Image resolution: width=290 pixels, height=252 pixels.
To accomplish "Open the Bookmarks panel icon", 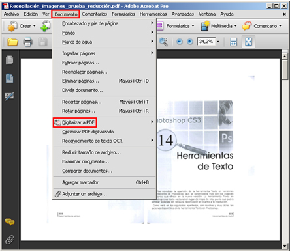I will [9, 78].
